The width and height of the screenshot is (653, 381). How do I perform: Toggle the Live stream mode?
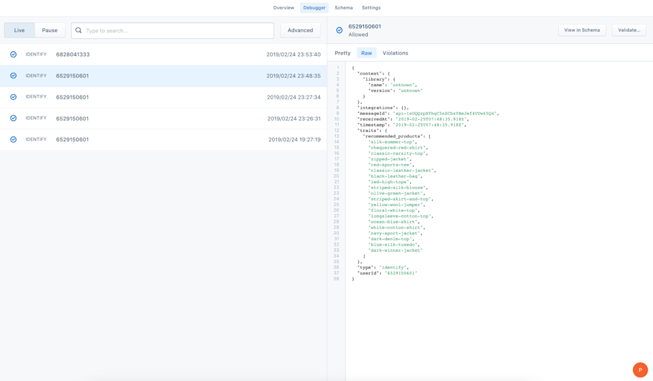19,30
